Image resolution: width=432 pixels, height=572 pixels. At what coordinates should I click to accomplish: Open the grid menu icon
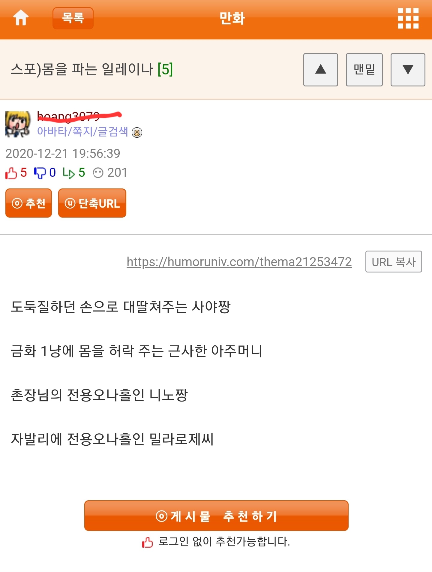tap(408, 18)
